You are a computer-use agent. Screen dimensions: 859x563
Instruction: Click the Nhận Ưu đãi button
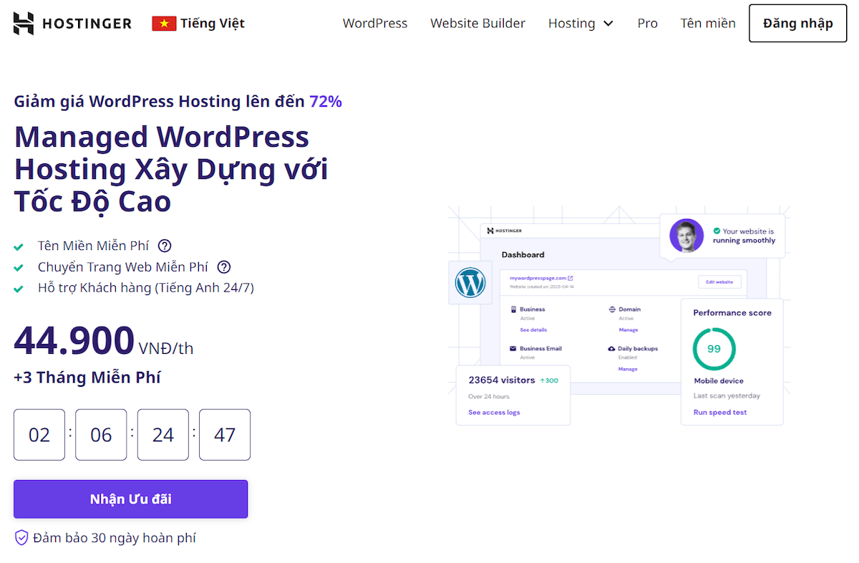[131, 499]
